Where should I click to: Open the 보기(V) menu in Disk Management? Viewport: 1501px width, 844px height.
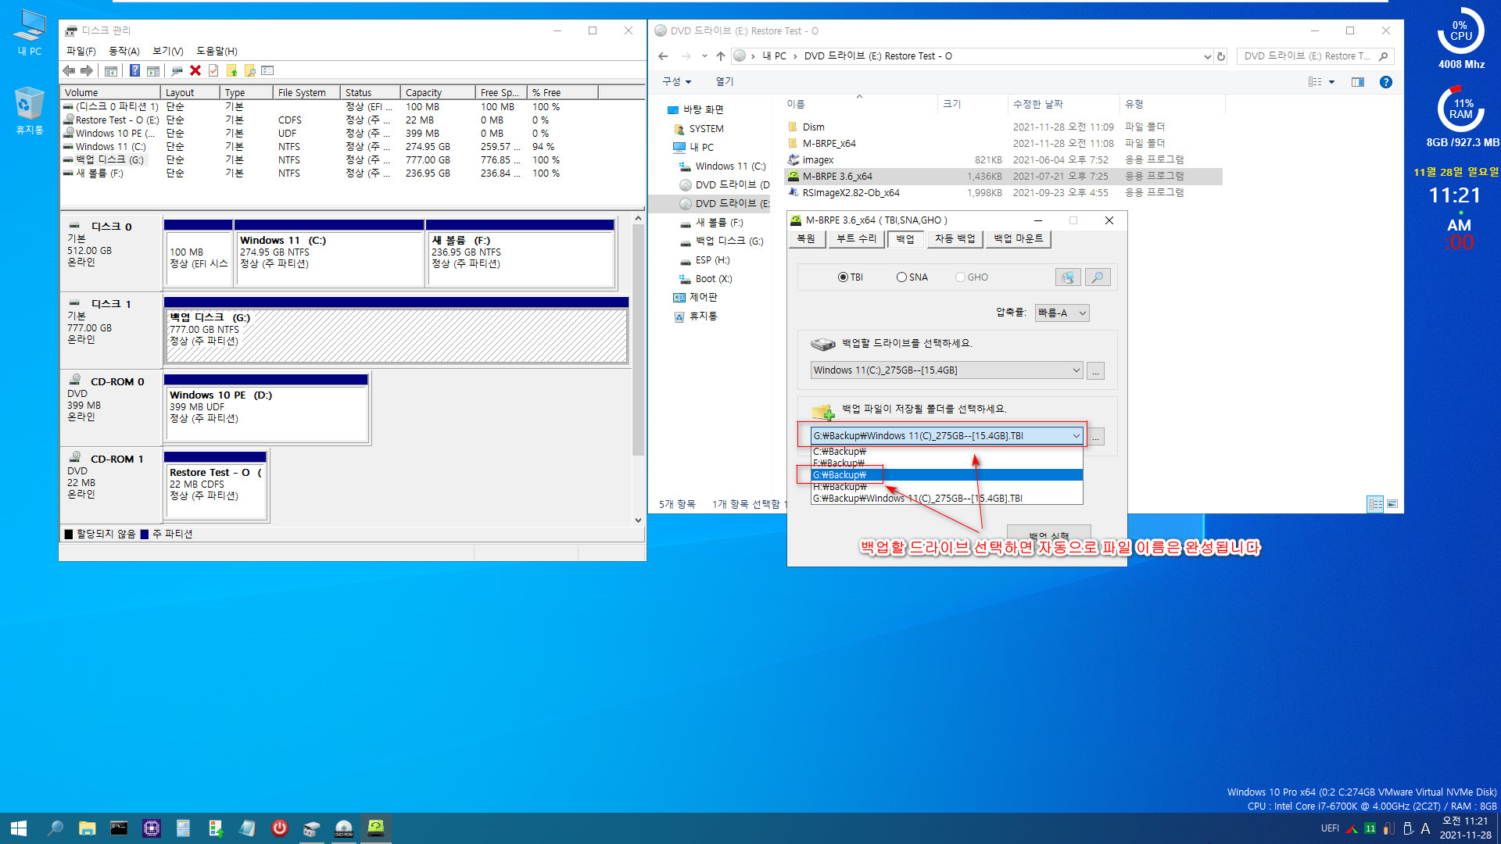[167, 51]
